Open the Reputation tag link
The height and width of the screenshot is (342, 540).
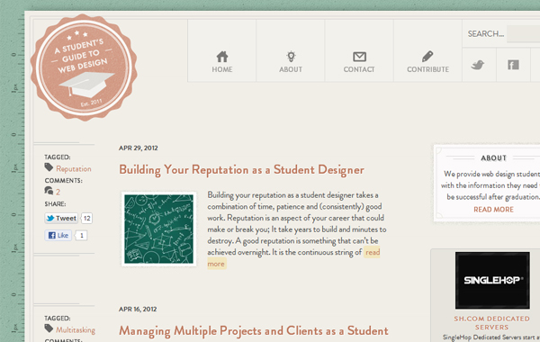pyautogui.click(x=74, y=169)
